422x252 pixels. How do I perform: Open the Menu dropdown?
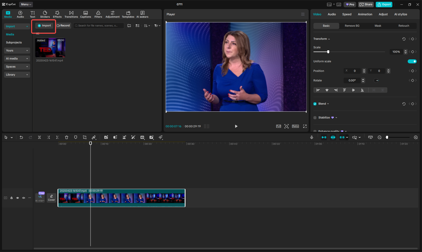point(26,4)
